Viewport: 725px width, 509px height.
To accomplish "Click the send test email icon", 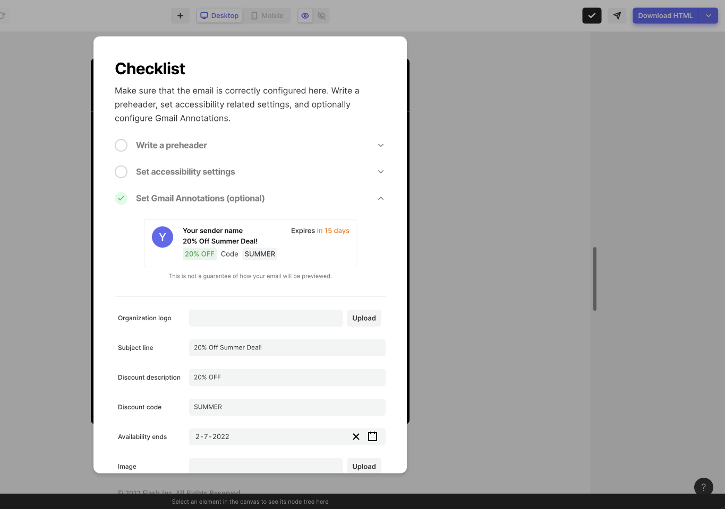I will pos(617,15).
